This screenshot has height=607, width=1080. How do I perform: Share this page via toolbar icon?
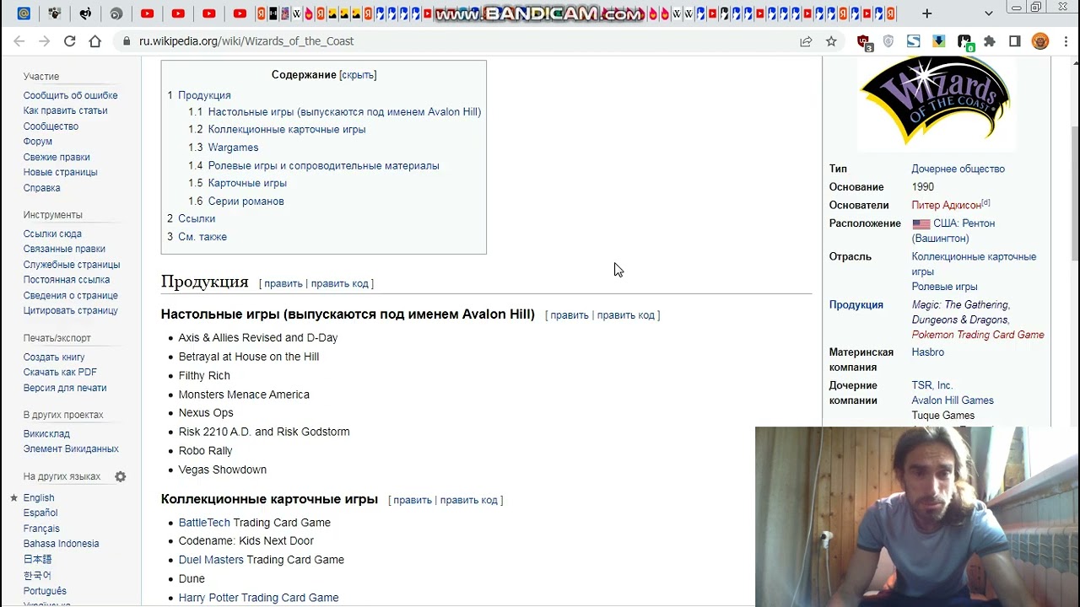(x=806, y=41)
